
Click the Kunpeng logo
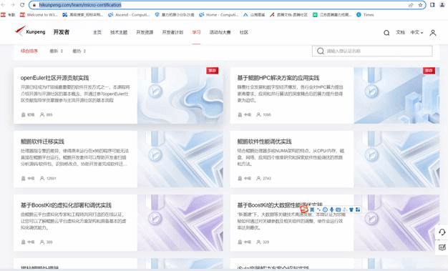pyautogui.click(x=30, y=31)
